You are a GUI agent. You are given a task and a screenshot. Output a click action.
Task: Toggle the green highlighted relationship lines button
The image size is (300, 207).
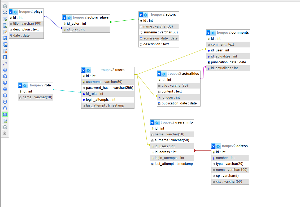(5, 114)
